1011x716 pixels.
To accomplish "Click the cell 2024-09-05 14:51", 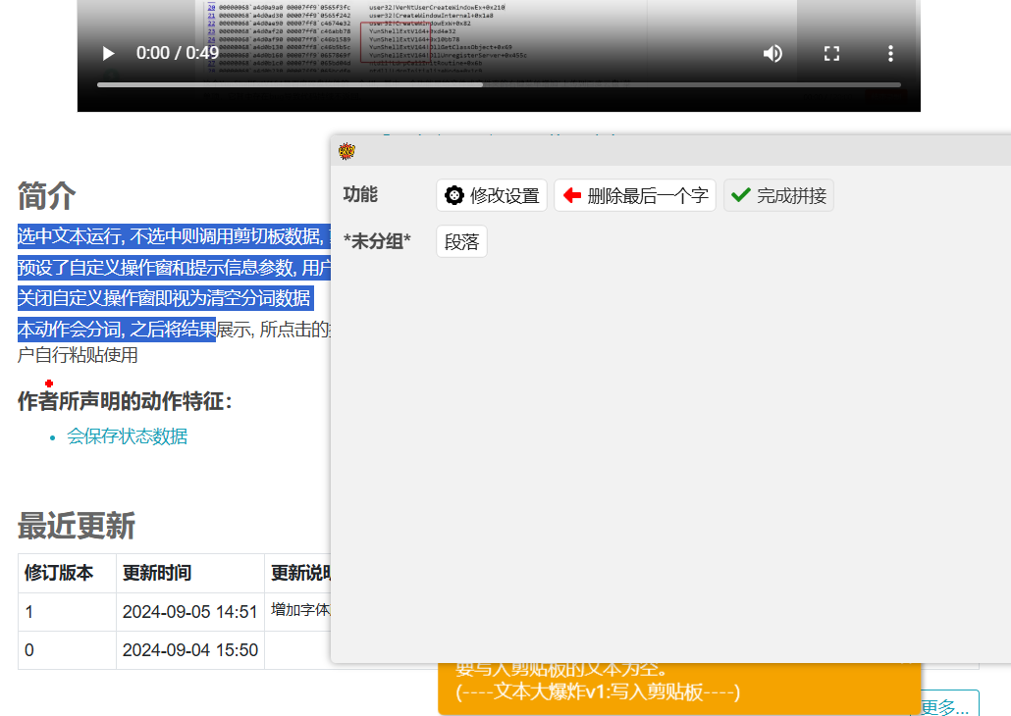I will point(190,612).
